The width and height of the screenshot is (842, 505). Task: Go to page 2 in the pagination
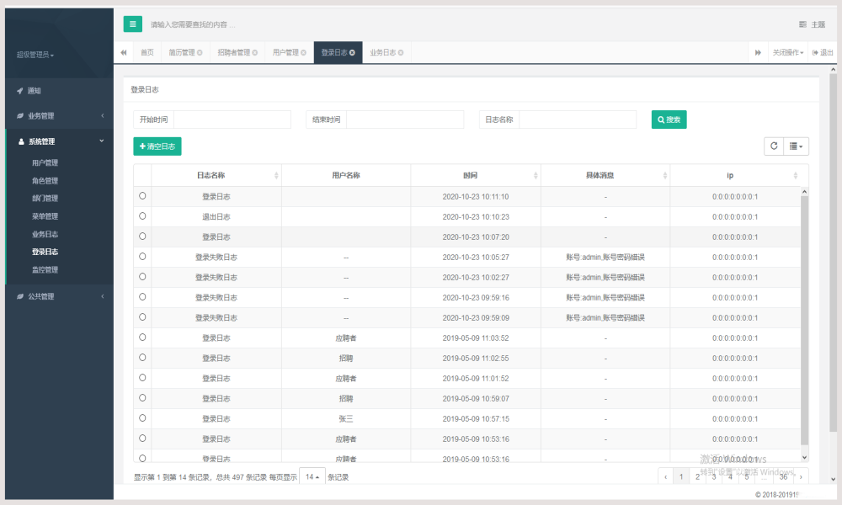pos(697,476)
